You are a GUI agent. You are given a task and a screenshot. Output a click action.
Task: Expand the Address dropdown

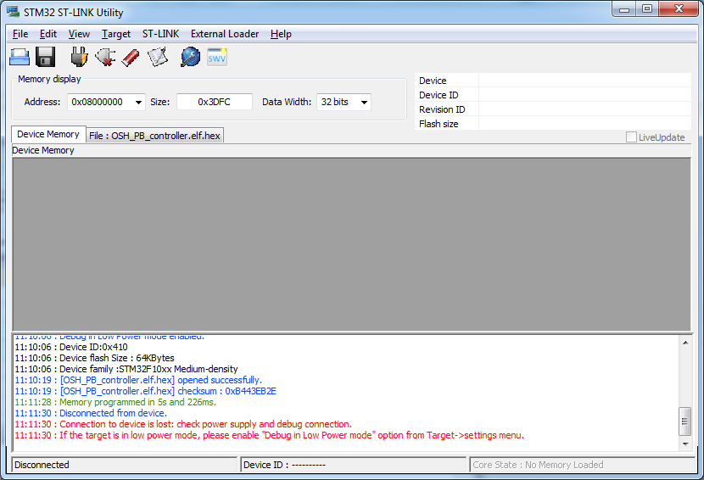point(138,102)
